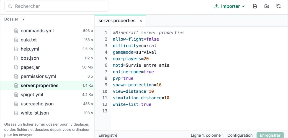Click the Ligne 1, colonne 1 indicator

(207, 136)
